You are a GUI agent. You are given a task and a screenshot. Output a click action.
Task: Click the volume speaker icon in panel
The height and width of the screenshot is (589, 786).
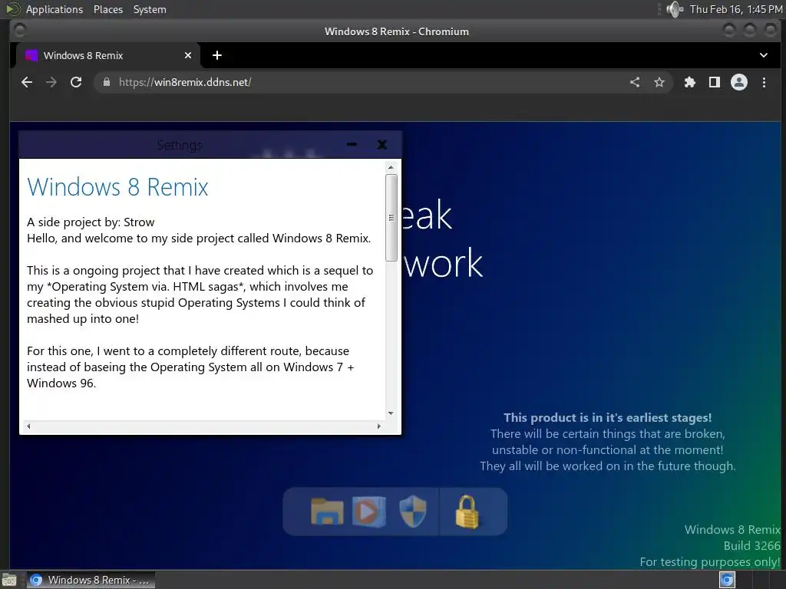(x=675, y=9)
